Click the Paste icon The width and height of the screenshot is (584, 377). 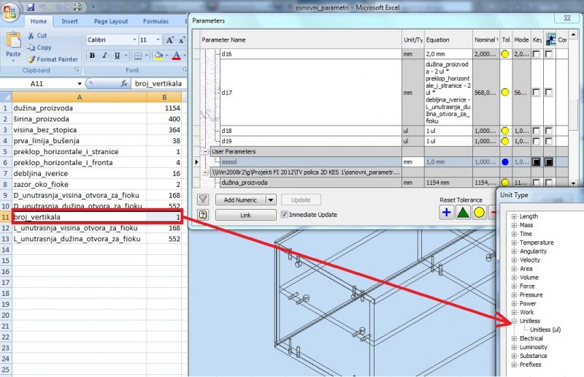(13, 45)
